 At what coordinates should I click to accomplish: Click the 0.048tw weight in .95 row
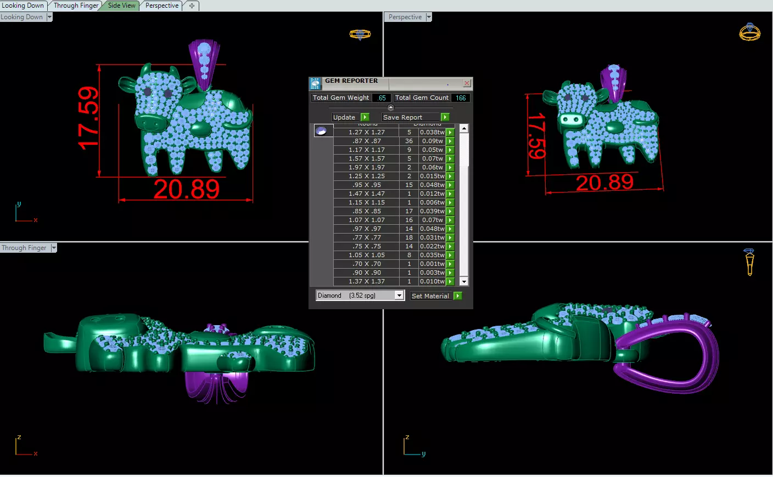tap(433, 185)
